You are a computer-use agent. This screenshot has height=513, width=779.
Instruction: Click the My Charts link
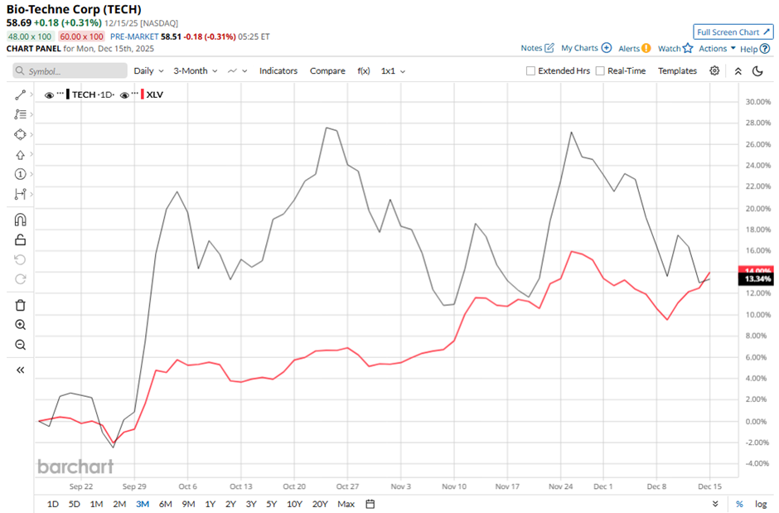(x=579, y=48)
